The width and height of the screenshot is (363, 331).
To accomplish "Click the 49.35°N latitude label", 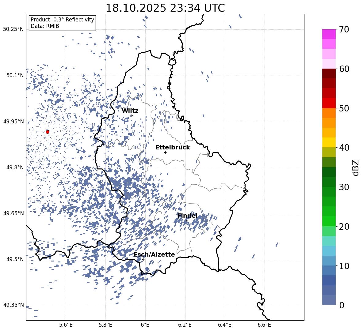I will (x=13, y=305).
